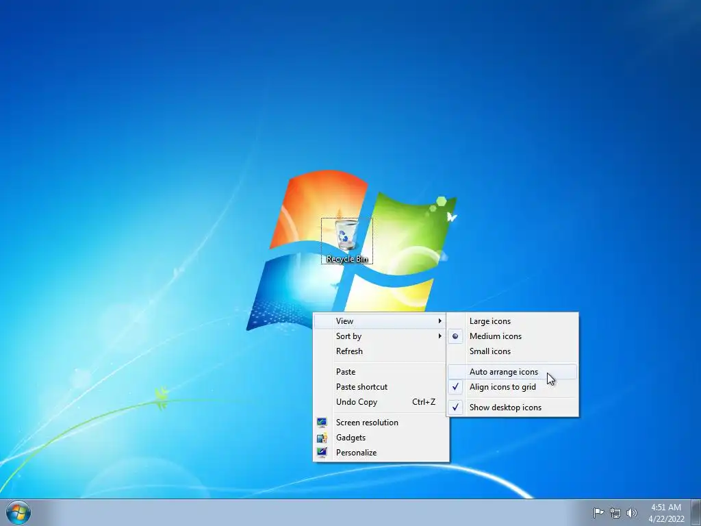The height and width of the screenshot is (526, 701).
Task: Toggle Align icons to grid
Action: pyautogui.click(x=512, y=387)
